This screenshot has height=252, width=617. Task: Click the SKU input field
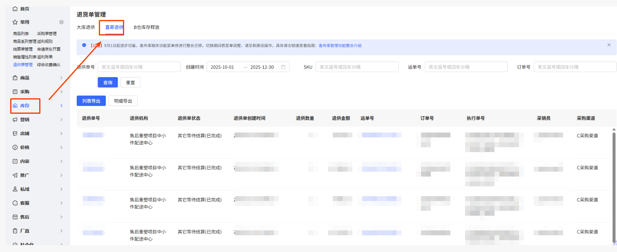(356, 67)
